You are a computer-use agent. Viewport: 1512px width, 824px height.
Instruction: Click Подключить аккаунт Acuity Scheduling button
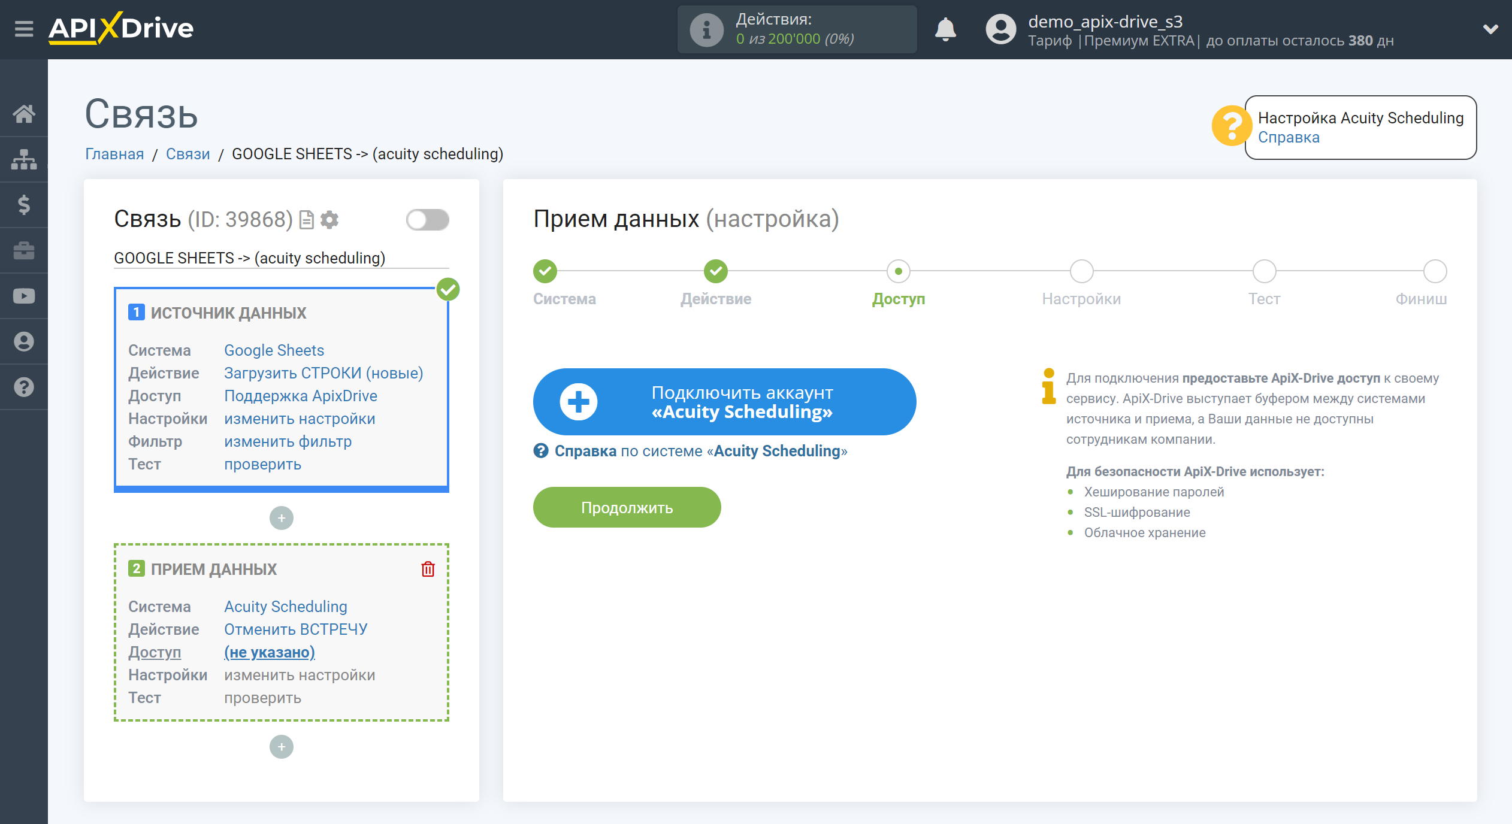tap(724, 402)
